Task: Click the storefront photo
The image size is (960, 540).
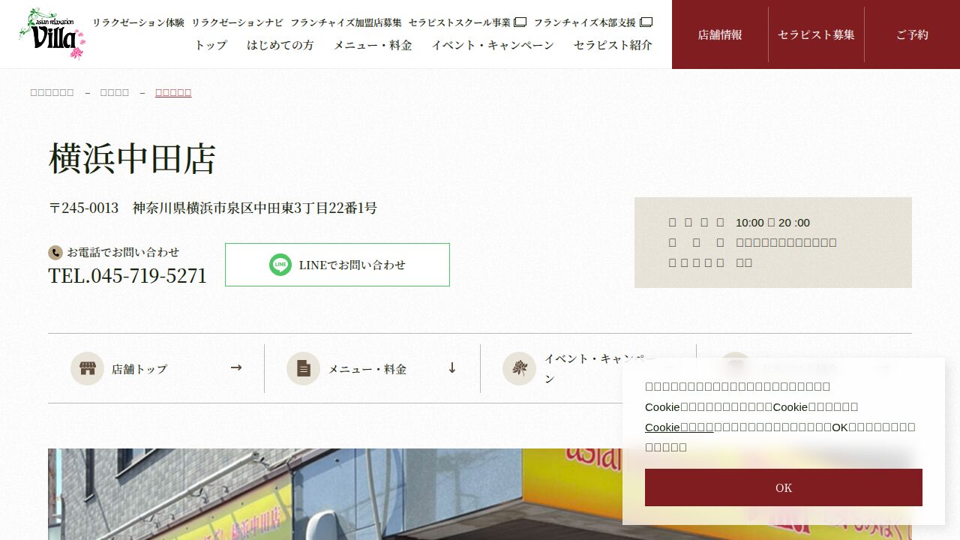Action: point(480,494)
